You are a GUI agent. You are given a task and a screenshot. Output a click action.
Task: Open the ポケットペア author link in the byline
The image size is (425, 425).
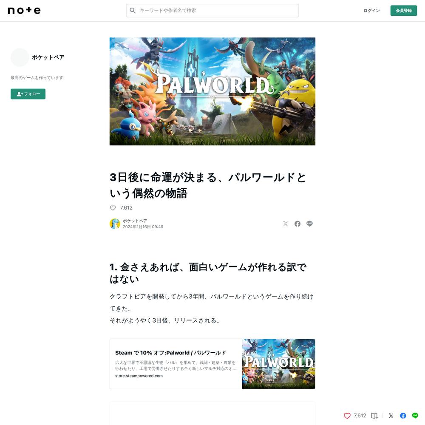click(135, 221)
